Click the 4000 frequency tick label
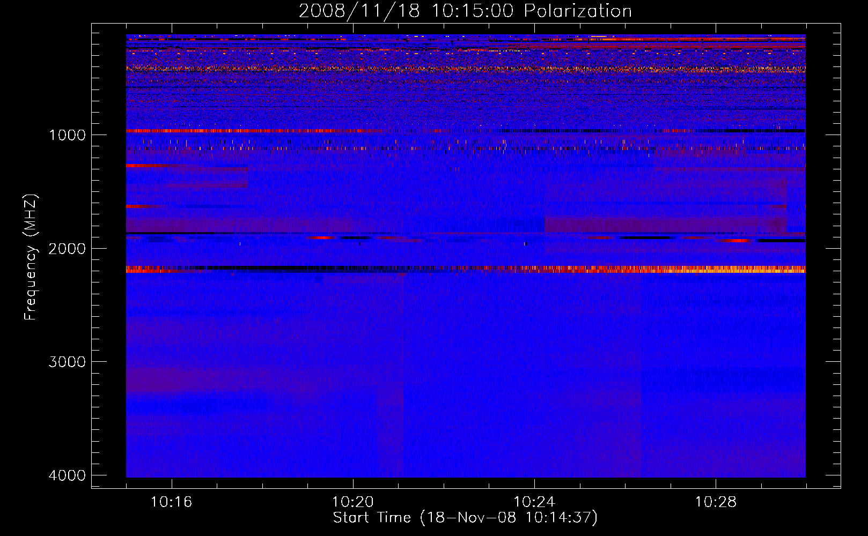The image size is (868, 536). [67, 475]
